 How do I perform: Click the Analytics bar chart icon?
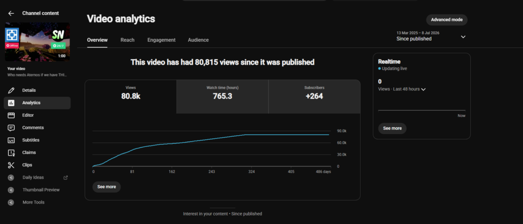point(11,103)
